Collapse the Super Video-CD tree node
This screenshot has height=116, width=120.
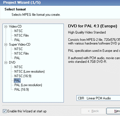click(x=6, y=44)
